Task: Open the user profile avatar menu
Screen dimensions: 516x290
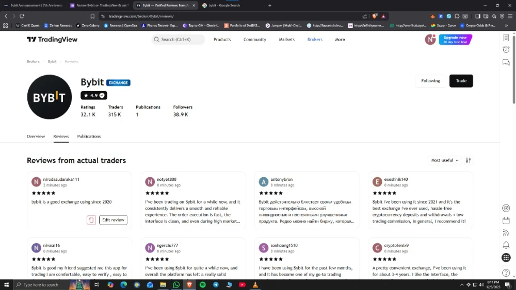Action: point(430,40)
